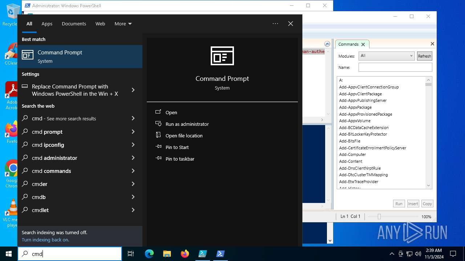
Task: Expand the cmd ipconfig suggestion arrow
Action: click(133, 145)
